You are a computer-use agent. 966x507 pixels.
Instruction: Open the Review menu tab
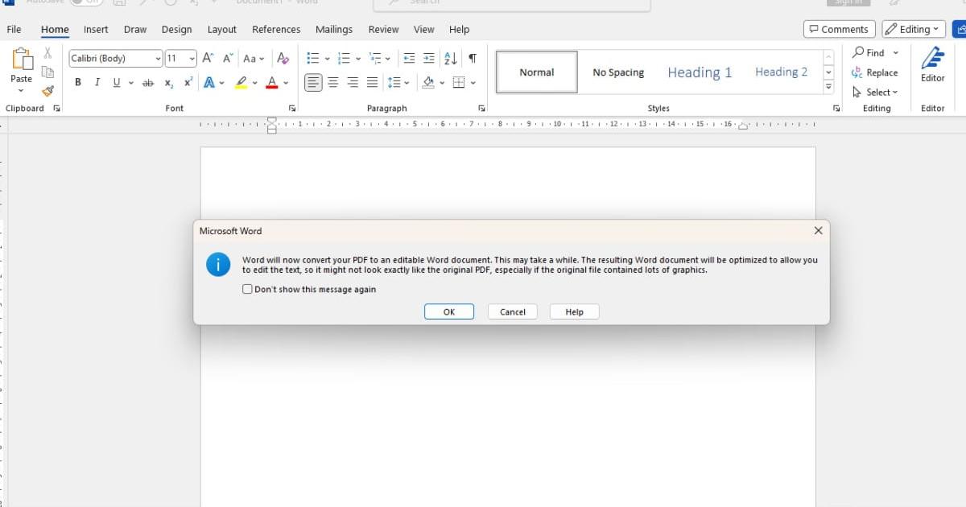tap(383, 29)
